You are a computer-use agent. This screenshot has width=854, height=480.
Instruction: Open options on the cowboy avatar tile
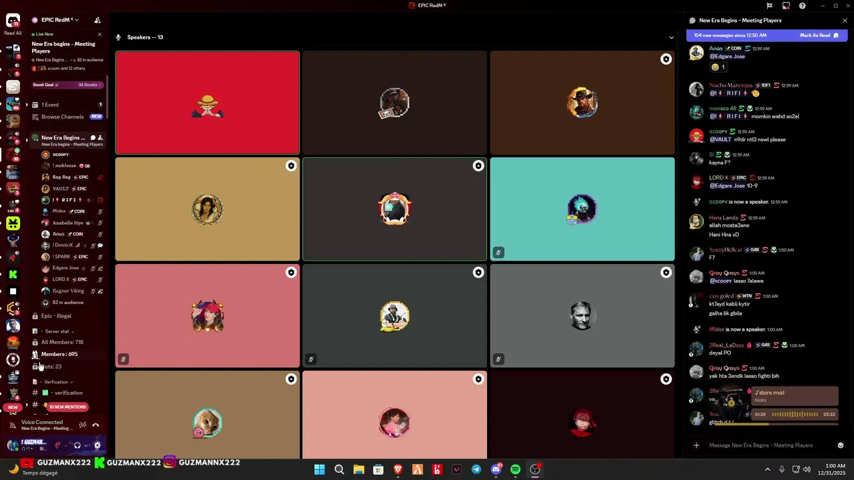pos(666,59)
